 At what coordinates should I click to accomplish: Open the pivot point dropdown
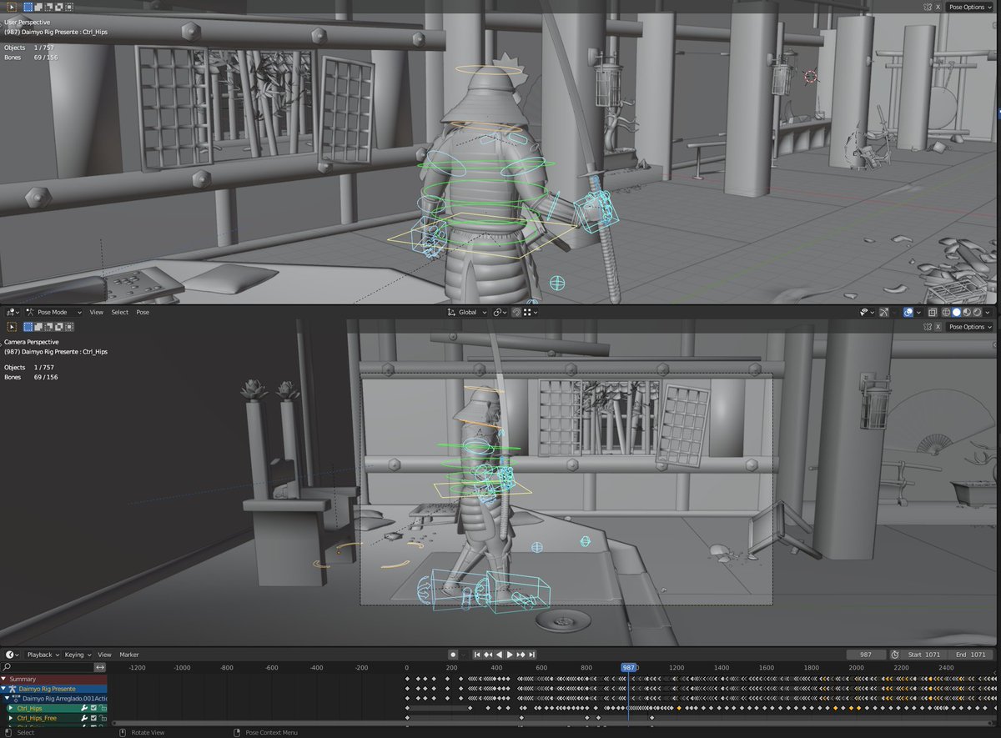coord(500,313)
